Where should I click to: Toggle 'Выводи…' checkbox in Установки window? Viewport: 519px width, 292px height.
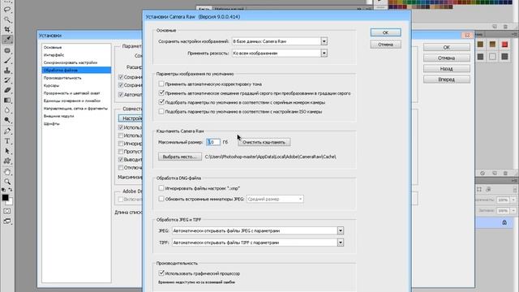point(121,160)
